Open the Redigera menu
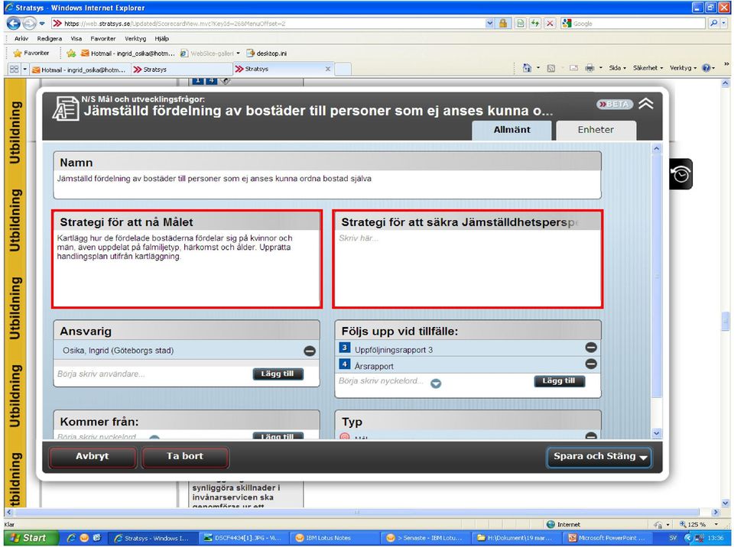 coord(50,38)
